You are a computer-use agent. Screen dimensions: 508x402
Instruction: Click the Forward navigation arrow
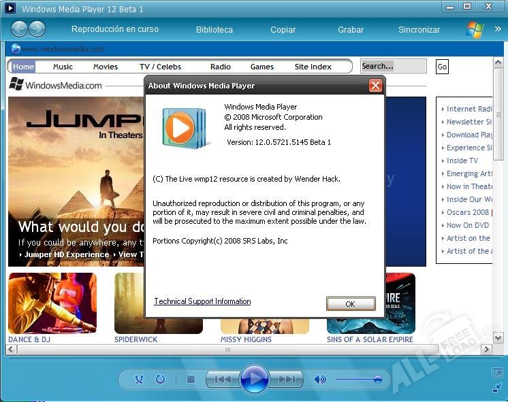[37, 29]
